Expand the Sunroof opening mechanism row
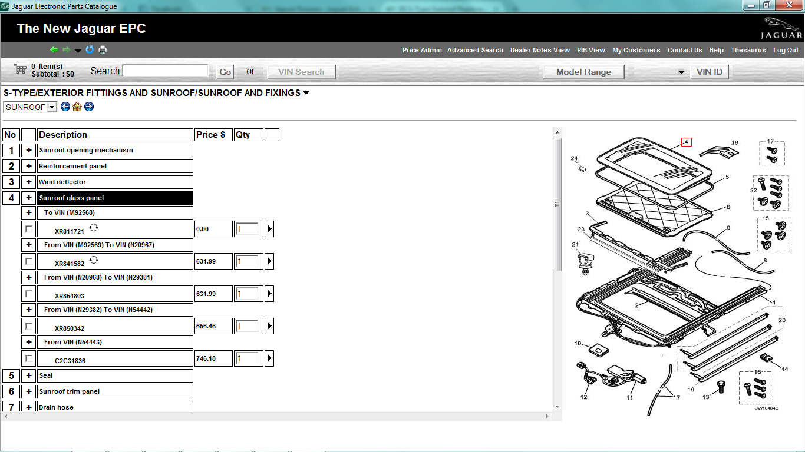 28,151
